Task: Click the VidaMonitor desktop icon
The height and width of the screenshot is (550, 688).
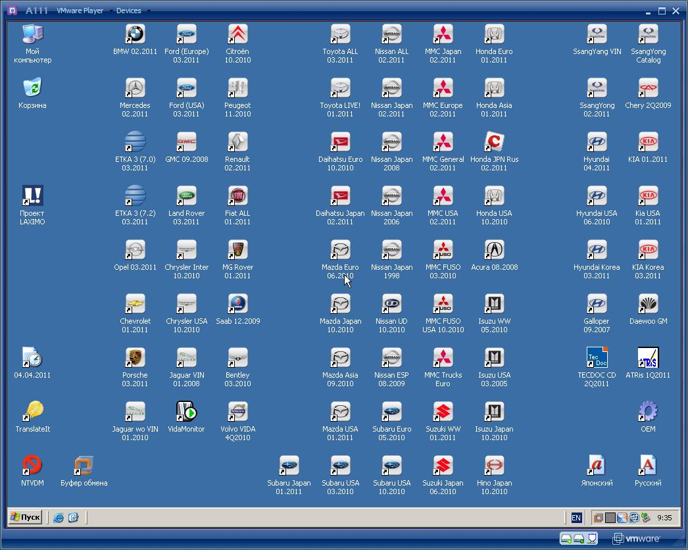Action: tap(186, 412)
